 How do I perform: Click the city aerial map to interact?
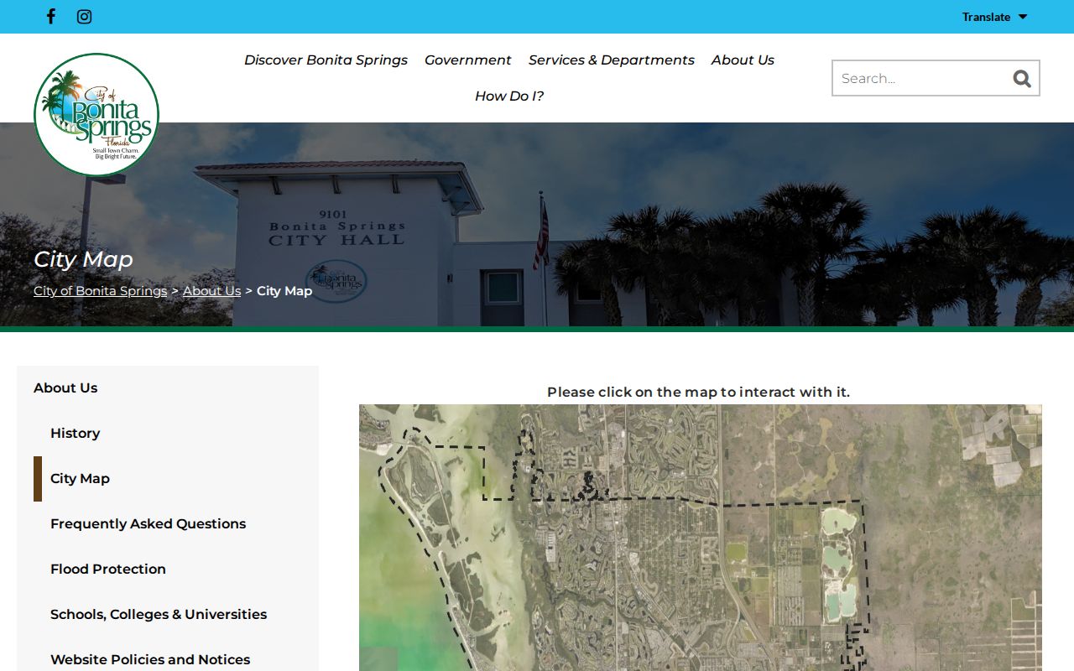[x=701, y=538]
